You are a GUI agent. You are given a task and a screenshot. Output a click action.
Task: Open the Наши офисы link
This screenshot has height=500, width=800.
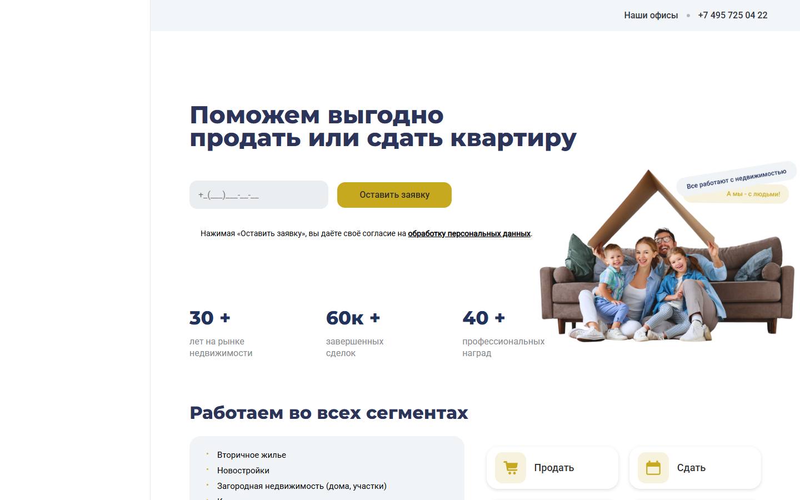[651, 16]
